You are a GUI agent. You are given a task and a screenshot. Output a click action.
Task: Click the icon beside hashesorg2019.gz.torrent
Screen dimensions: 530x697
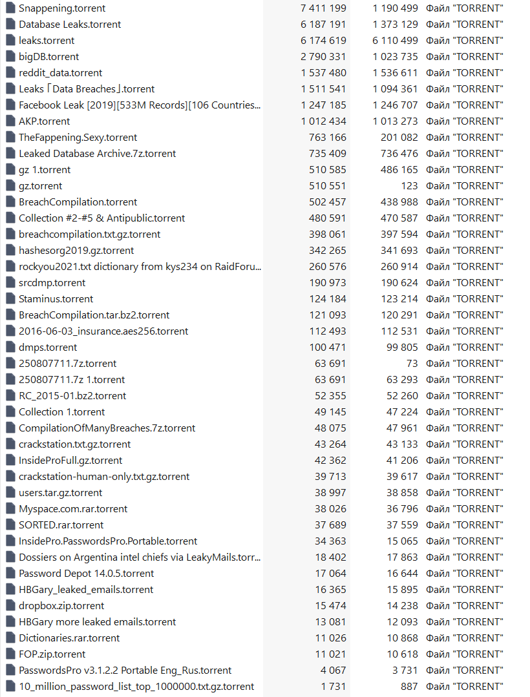11,251
